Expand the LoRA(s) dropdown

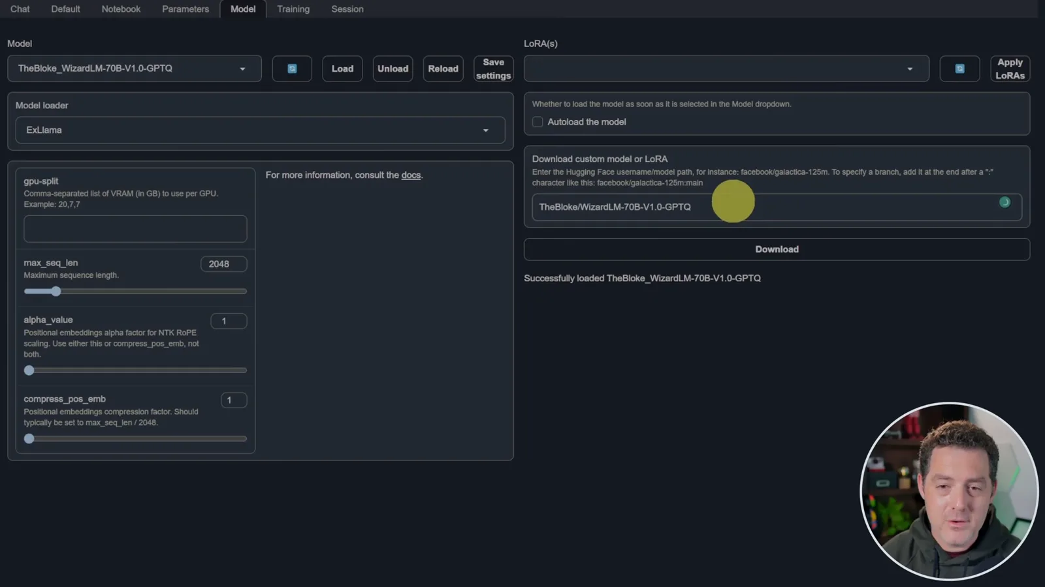[x=726, y=68]
